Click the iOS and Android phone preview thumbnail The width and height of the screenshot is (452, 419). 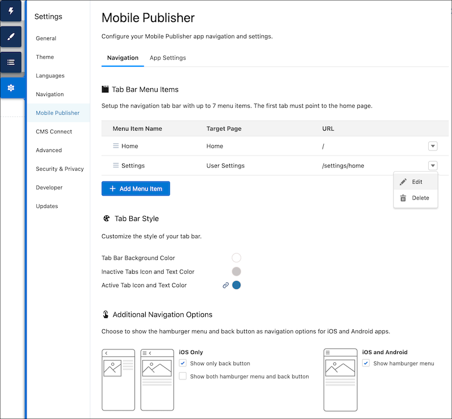click(x=340, y=380)
